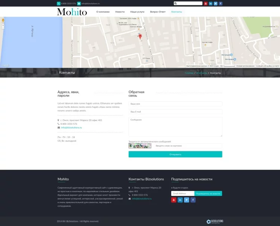Open the Twitter icon in the top bar
The width and height of the screenshot is (280, 226).
[x=216, y=3]
